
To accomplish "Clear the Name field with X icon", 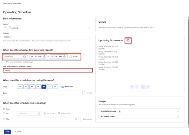I will (90, 28).
